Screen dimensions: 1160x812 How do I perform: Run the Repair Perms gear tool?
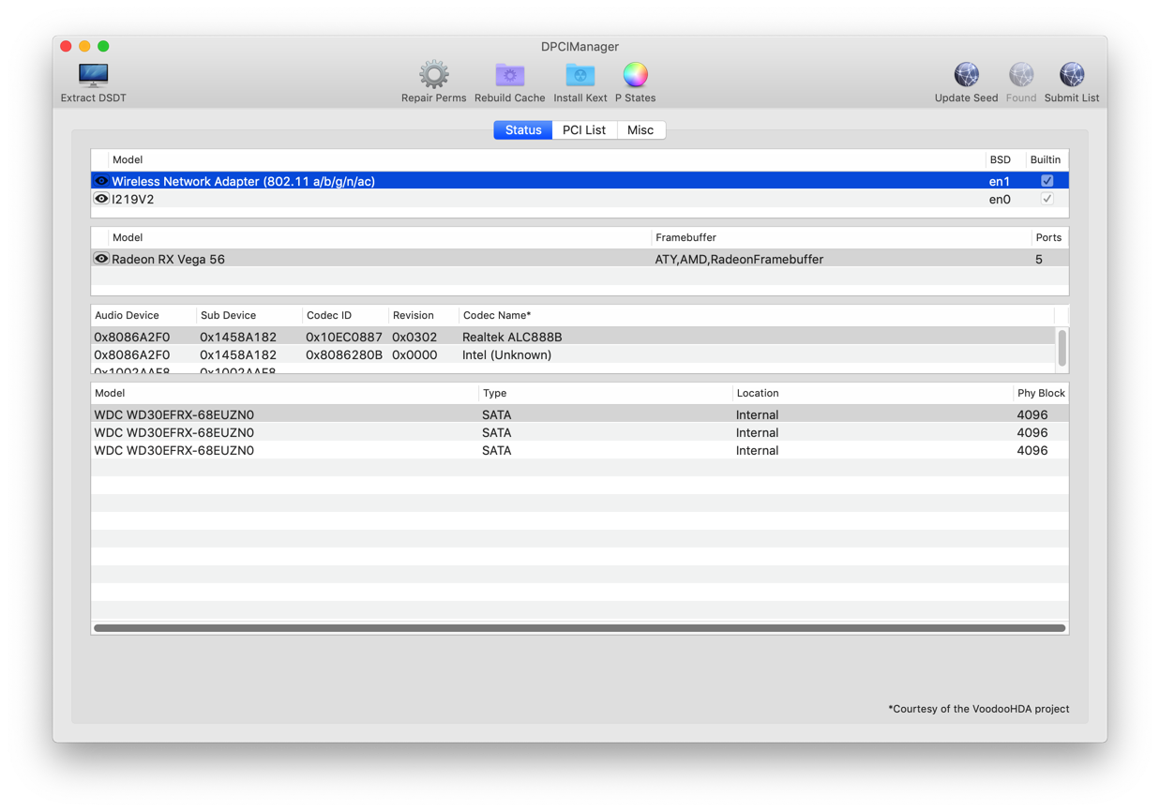click(x=433, y=82)
